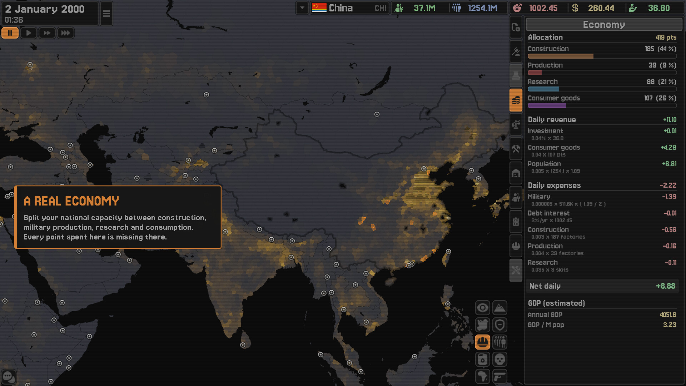The height and width of the screenshot is (386, 686).
Task: Click the Debt interest expense row
Action: (602, 216)
